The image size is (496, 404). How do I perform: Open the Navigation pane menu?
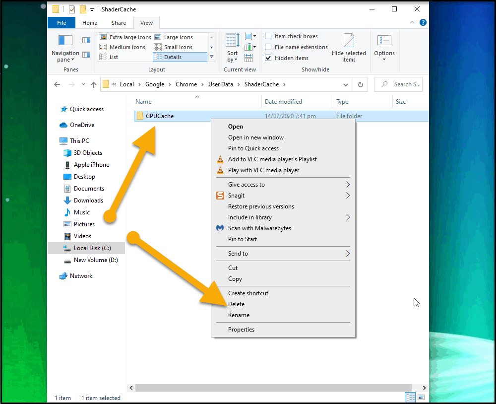pyautogui.click(x=65, y=48)
